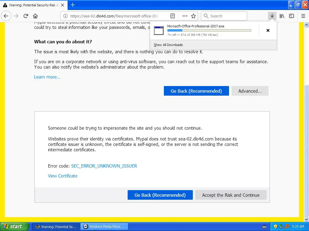This screenshot has height=231, width=309.
Task: Click the scrollbar up arrow
Action: point(307,25)
